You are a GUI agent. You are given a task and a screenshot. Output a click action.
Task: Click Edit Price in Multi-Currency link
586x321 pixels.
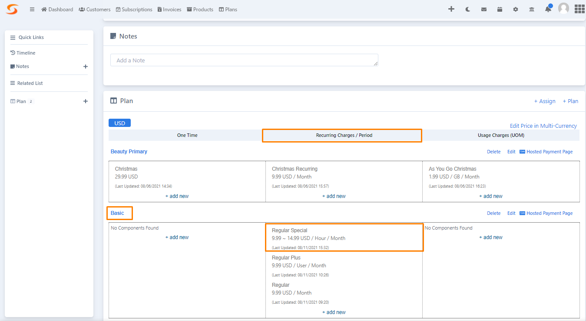[543, 126]
